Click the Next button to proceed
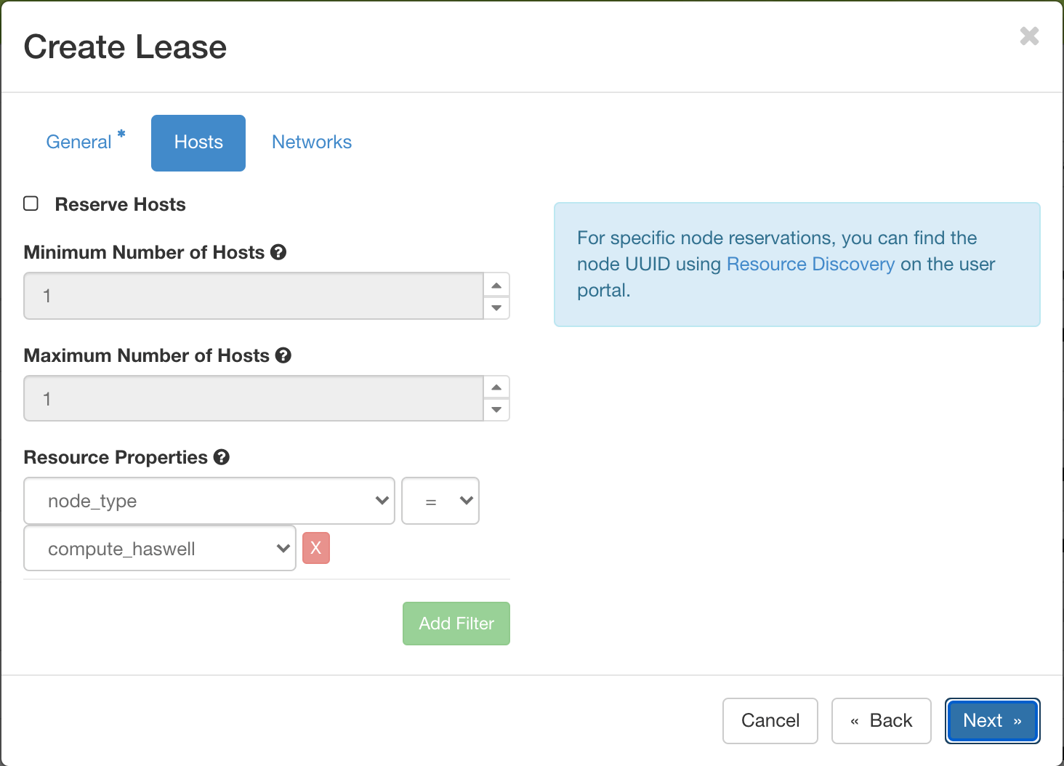This screenshot has width=1064, height=766. [991, 720]
